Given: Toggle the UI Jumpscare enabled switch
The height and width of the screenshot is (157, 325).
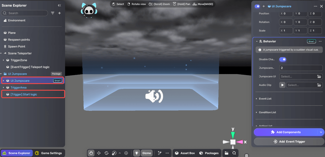Looking at the screenshot, I should coord(257,6).
